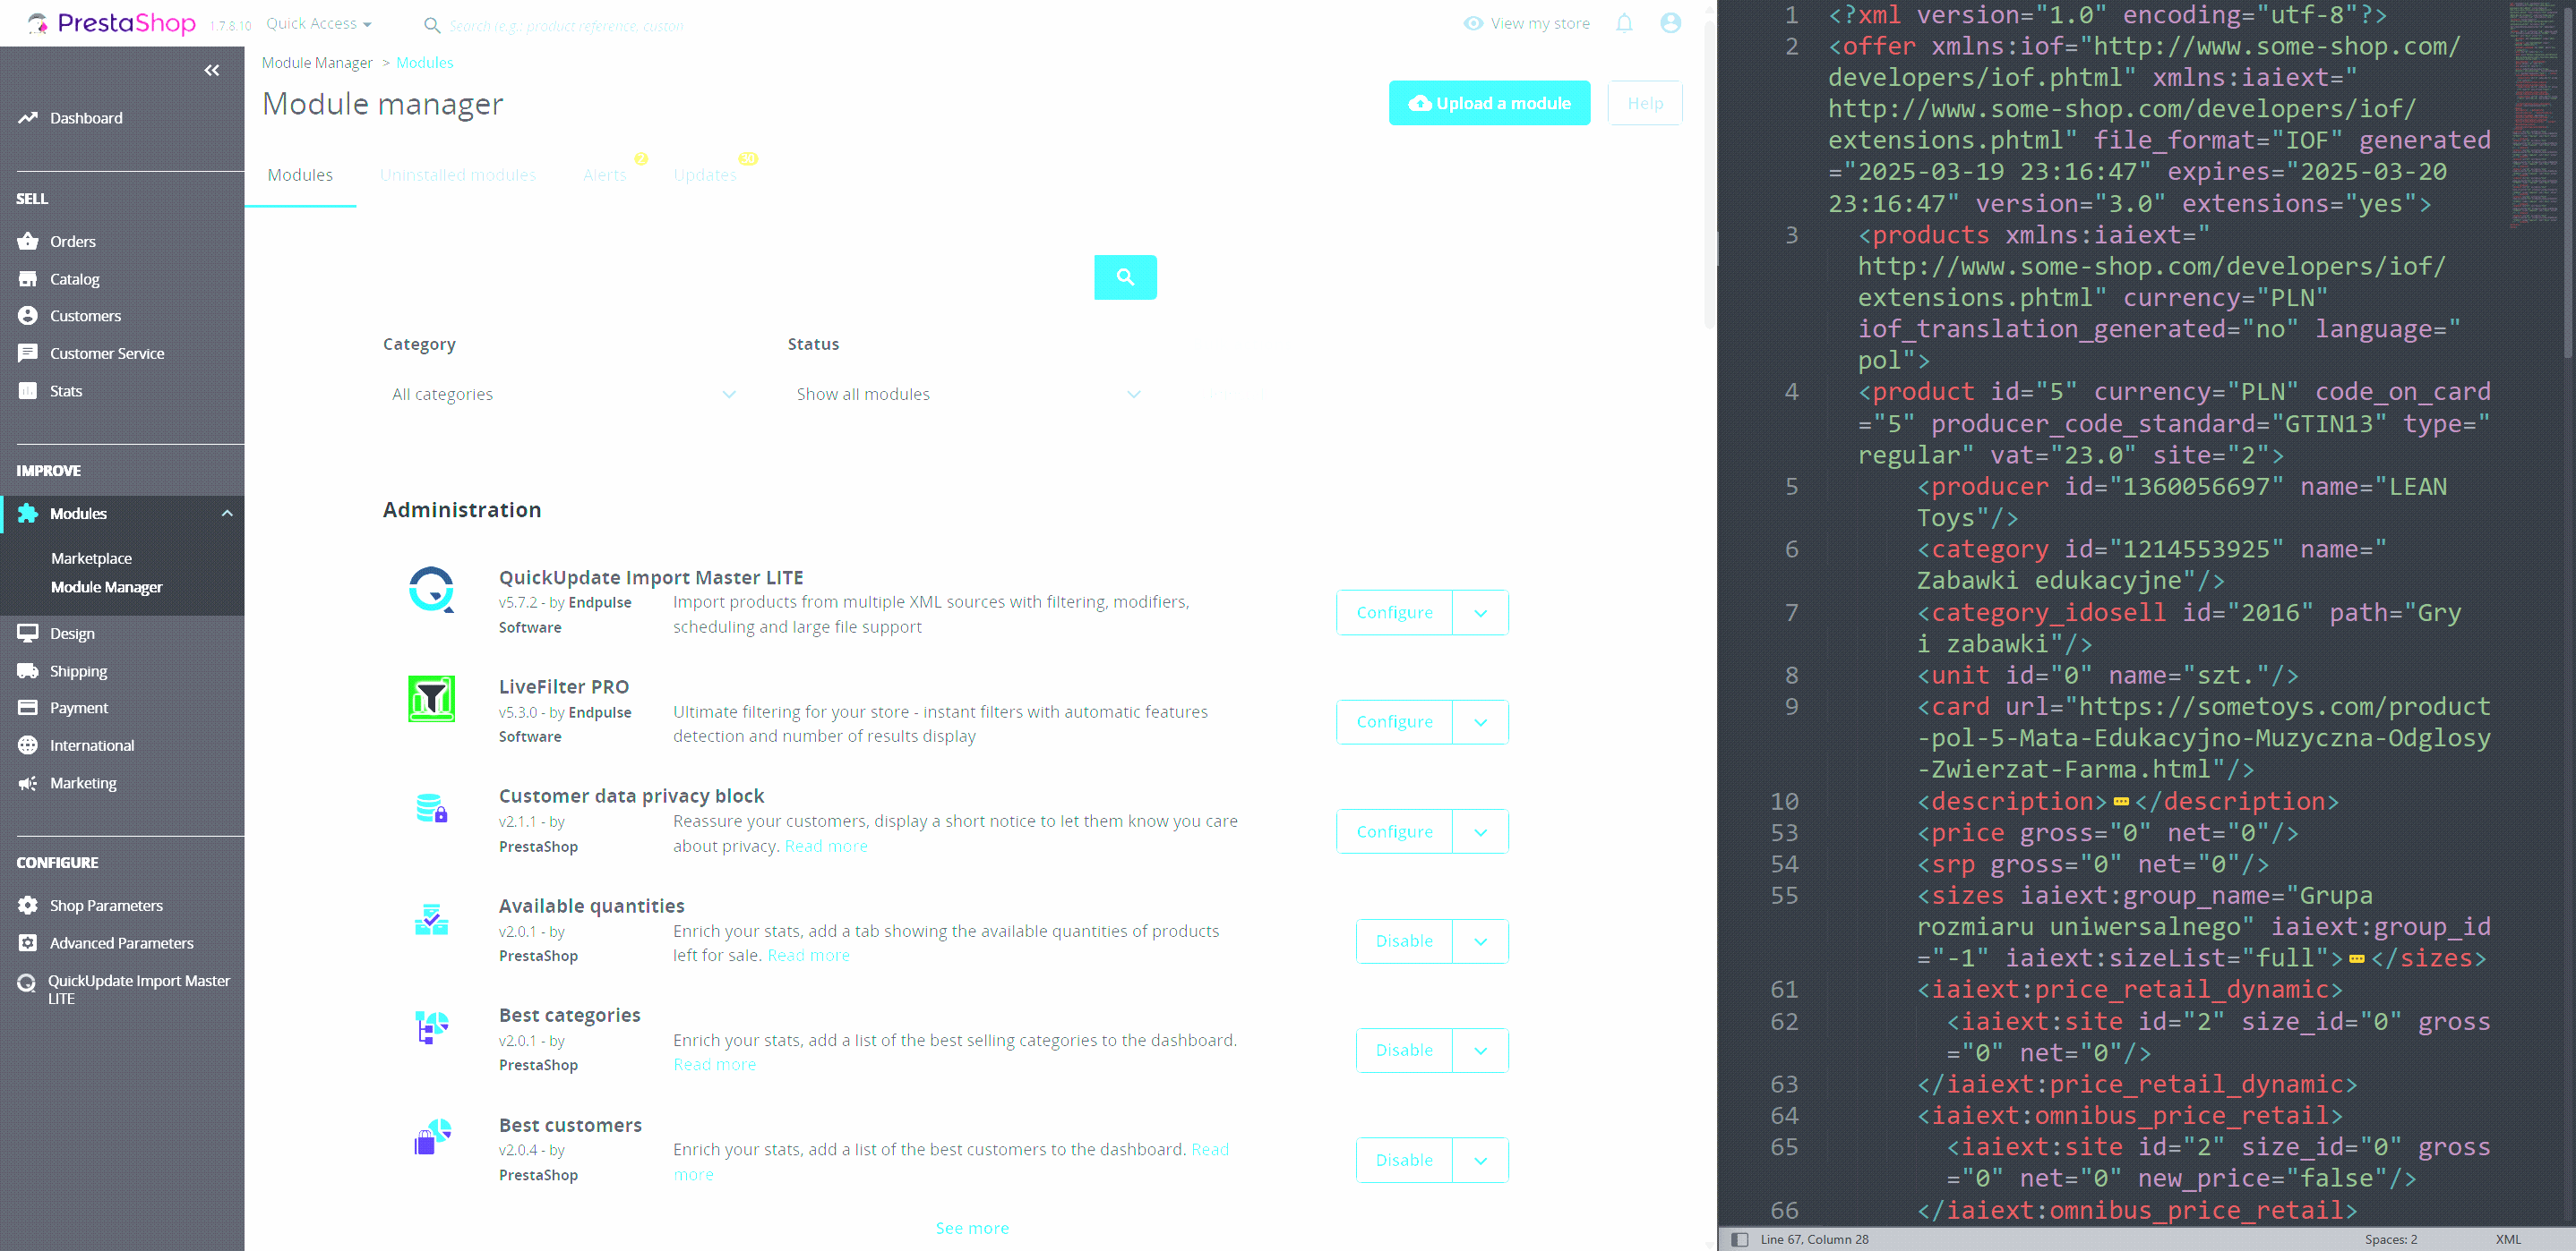Click the See more link below the module list
This screenshot has width=2576, height=1251.
click(x=971, y=1227)
